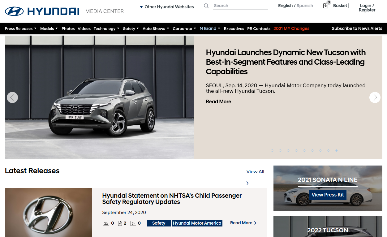
Task: Open the Tucson hero image
Action: [99, 97]
